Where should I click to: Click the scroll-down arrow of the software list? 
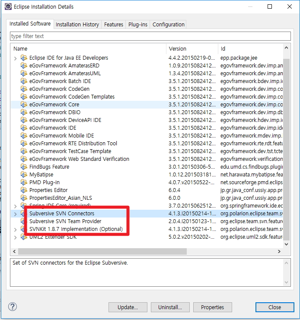[x=286, y=244]
